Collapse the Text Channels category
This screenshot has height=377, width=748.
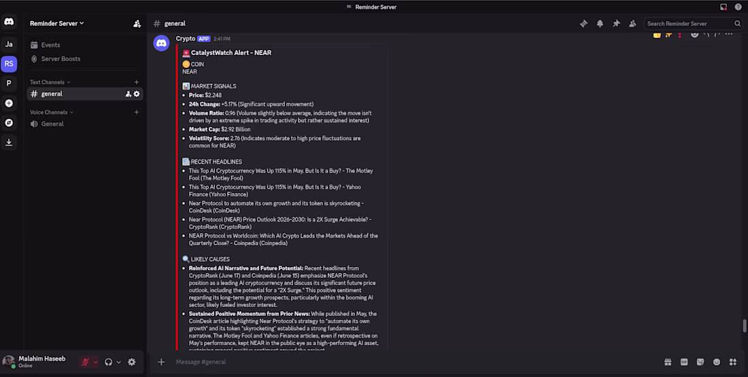(50, 82)
